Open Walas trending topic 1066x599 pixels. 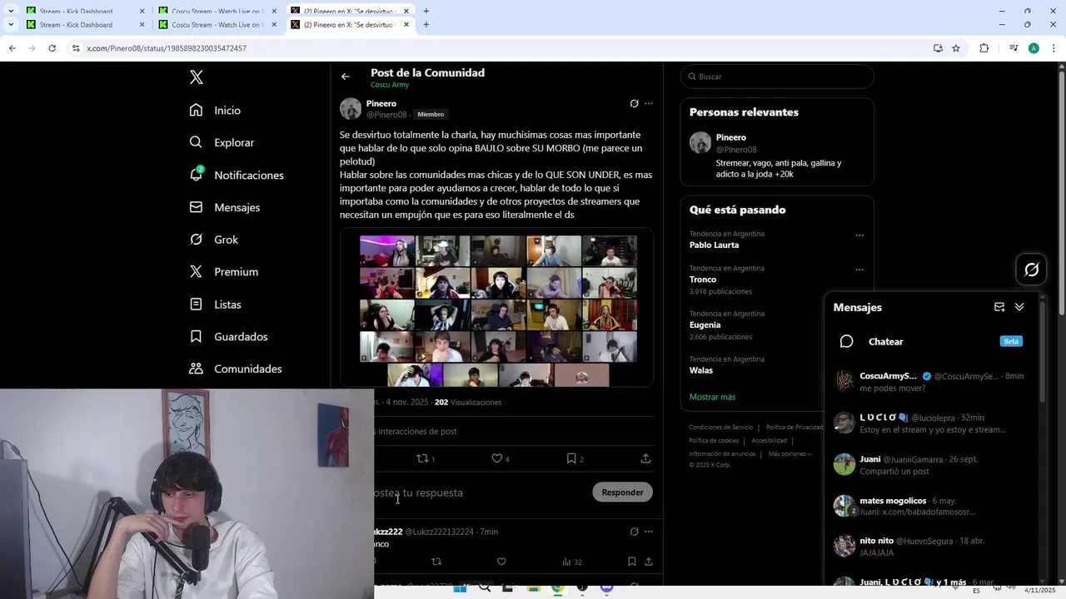[701, 370]
